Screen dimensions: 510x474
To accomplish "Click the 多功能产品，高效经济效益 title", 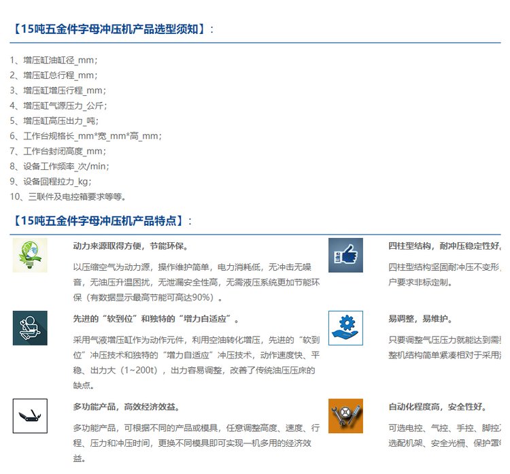I will tap(126, 407).
